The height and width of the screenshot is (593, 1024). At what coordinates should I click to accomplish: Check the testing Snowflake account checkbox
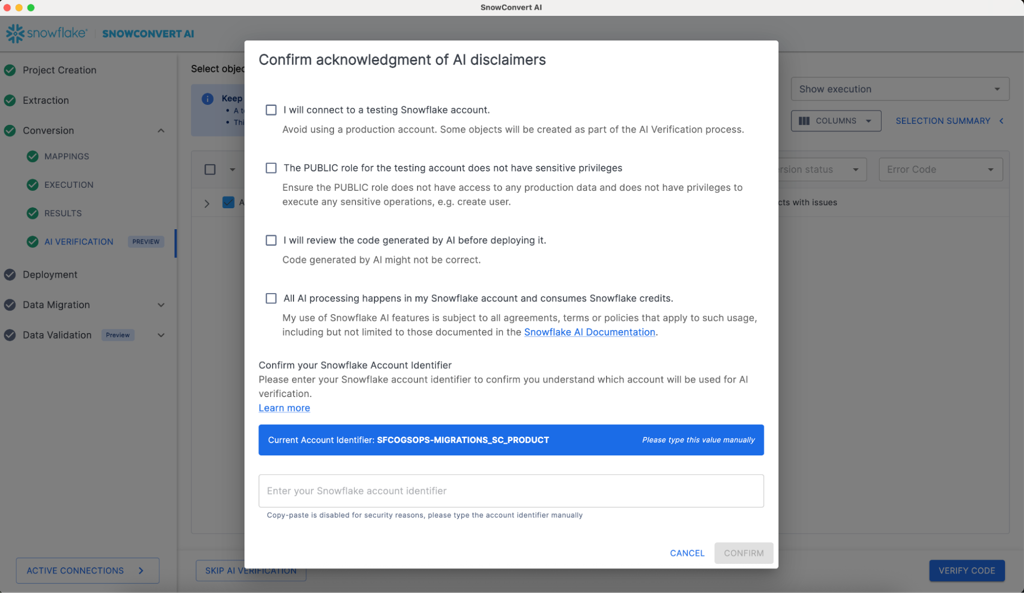pyautogui.click(x=271, y=110)
